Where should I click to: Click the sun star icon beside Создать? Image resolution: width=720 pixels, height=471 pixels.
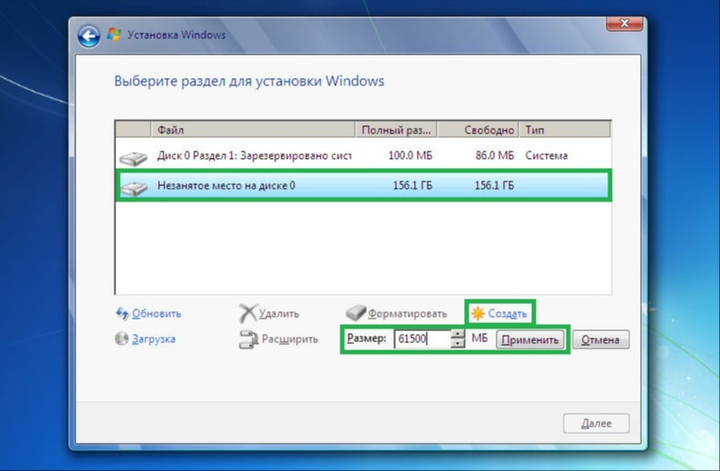click(x=478, y=313)
